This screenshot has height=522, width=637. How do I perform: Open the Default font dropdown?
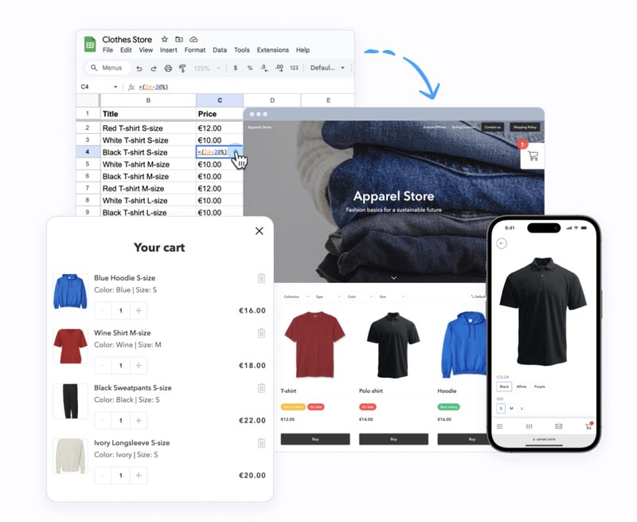tap(327, 69)
